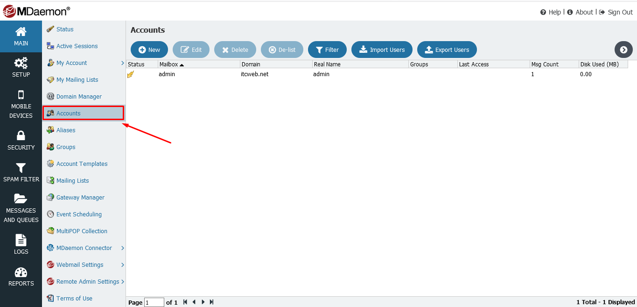Sort by the Status column header
Screen dimensions: 637x307
click(142, 64)
